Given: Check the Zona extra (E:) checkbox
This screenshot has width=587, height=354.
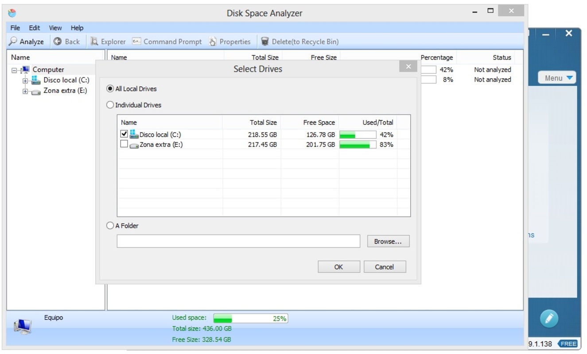Looking at the screenshot, I should pos(124,144).
